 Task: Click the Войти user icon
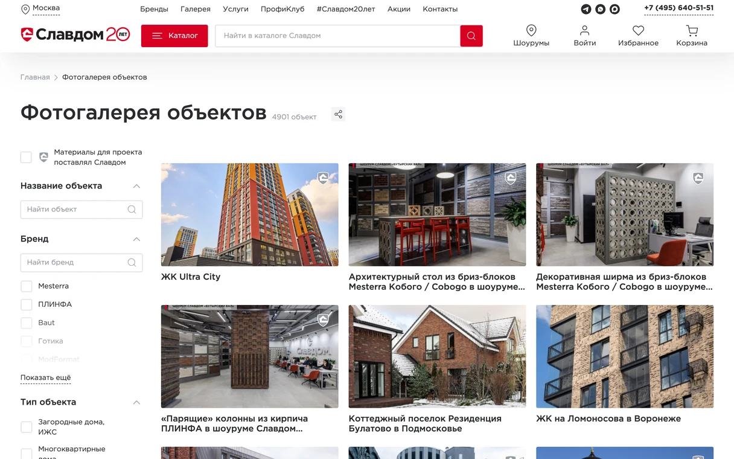click(584, 30)
